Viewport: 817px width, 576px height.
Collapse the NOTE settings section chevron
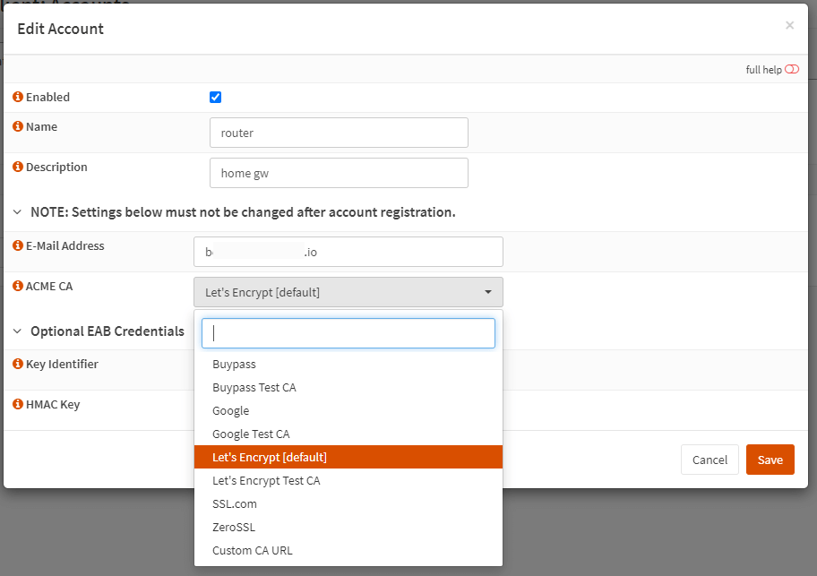pyautogui.click(x=18, y=212)
